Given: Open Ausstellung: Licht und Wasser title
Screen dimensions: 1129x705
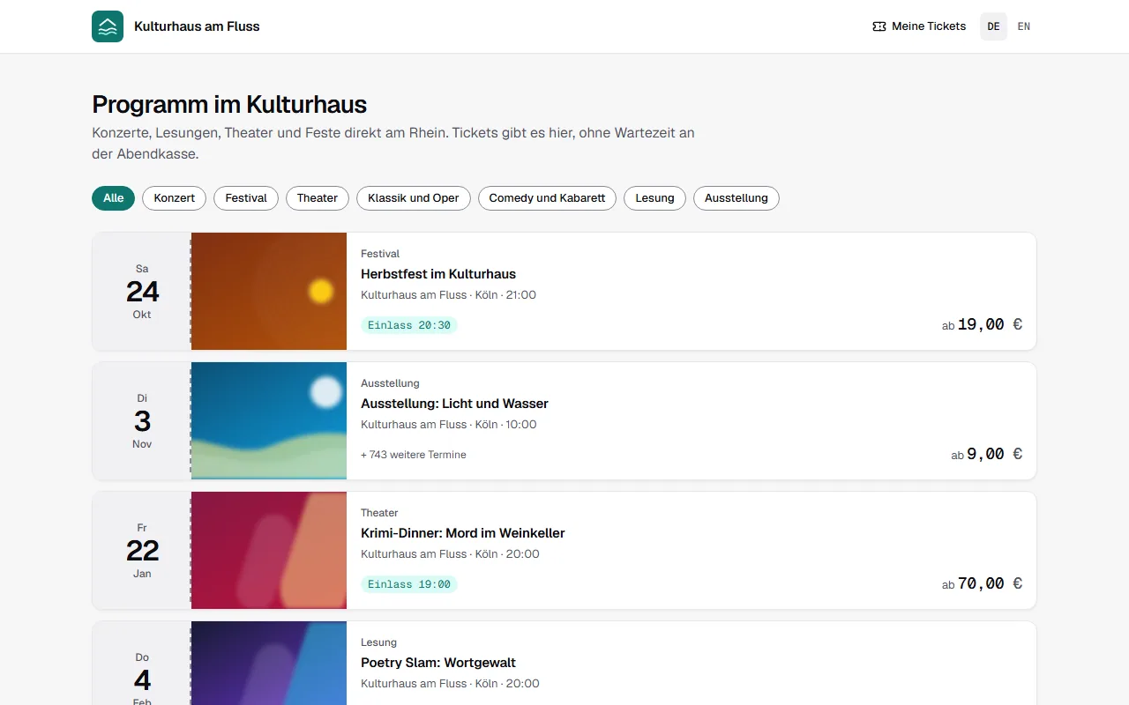Looking at the screenshot, I should (454, 404).
